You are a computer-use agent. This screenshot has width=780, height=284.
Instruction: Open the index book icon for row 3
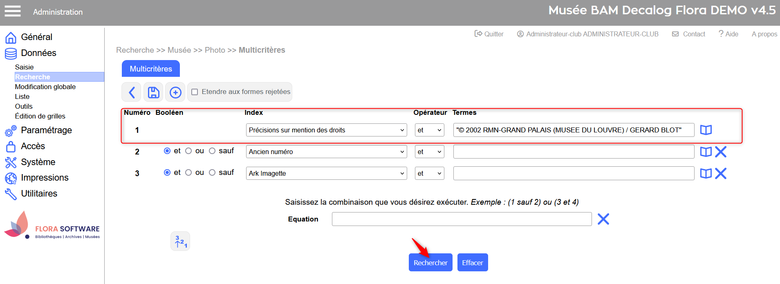pyautogui.click(x=706, y=173)
